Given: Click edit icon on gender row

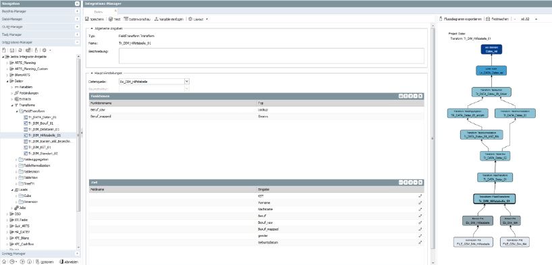Looking at the screenshot, I should [420, 236].
